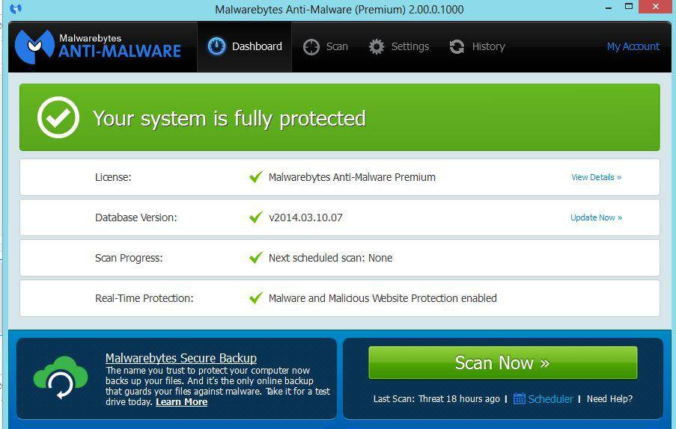Click the Settings gear icon

pos(377,46)
